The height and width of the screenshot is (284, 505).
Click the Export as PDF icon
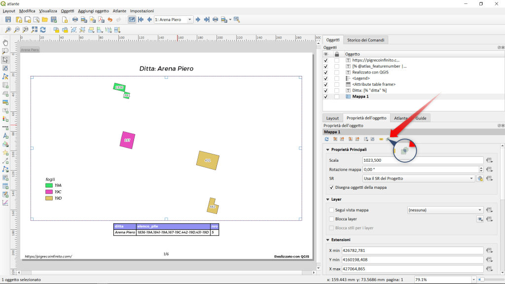coord(101,20)
